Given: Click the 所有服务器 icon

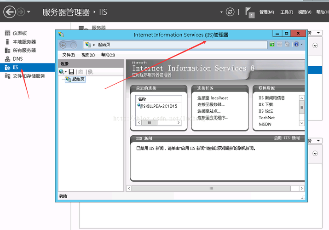Looking at the screenshot, I should click(x=7, y=50).
